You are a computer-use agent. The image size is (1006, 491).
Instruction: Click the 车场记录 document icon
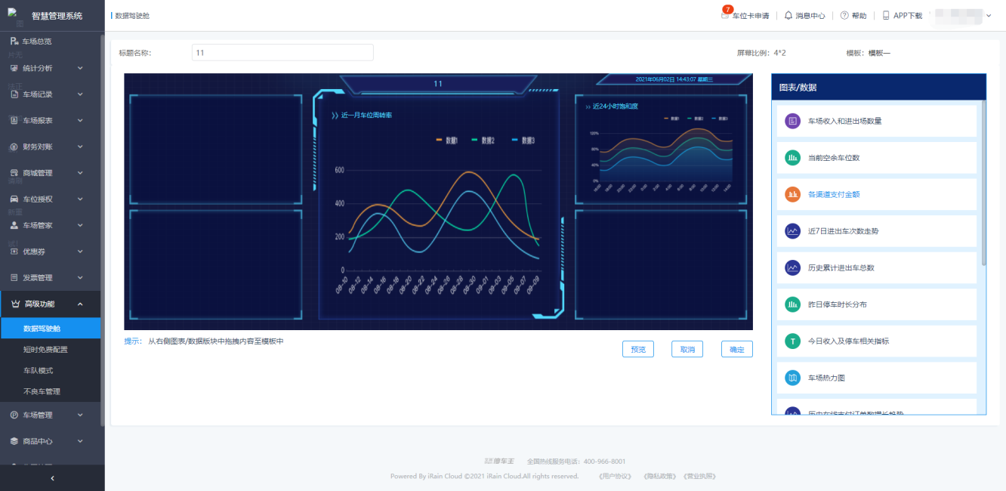click(x=14, y=94)
